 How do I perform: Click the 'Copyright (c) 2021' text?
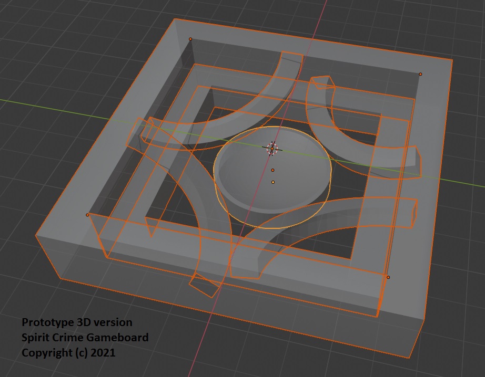(x=68, y=352)
